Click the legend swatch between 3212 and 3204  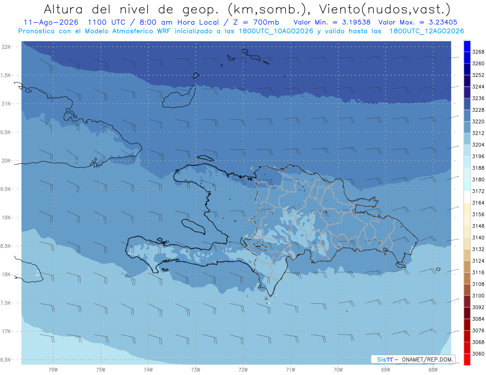point(467,139)
